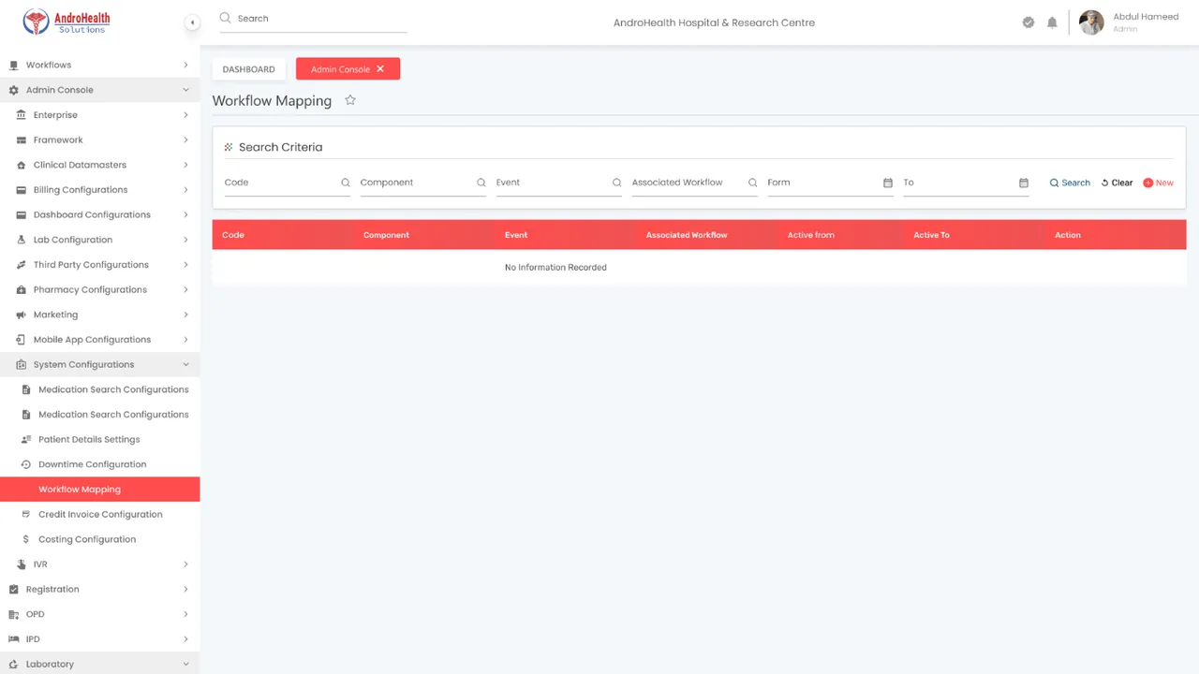Click the Admin Console gear icon
The height and width of the screenshot is (674, 1199).
pyautogui.click(x=13, y=90)
